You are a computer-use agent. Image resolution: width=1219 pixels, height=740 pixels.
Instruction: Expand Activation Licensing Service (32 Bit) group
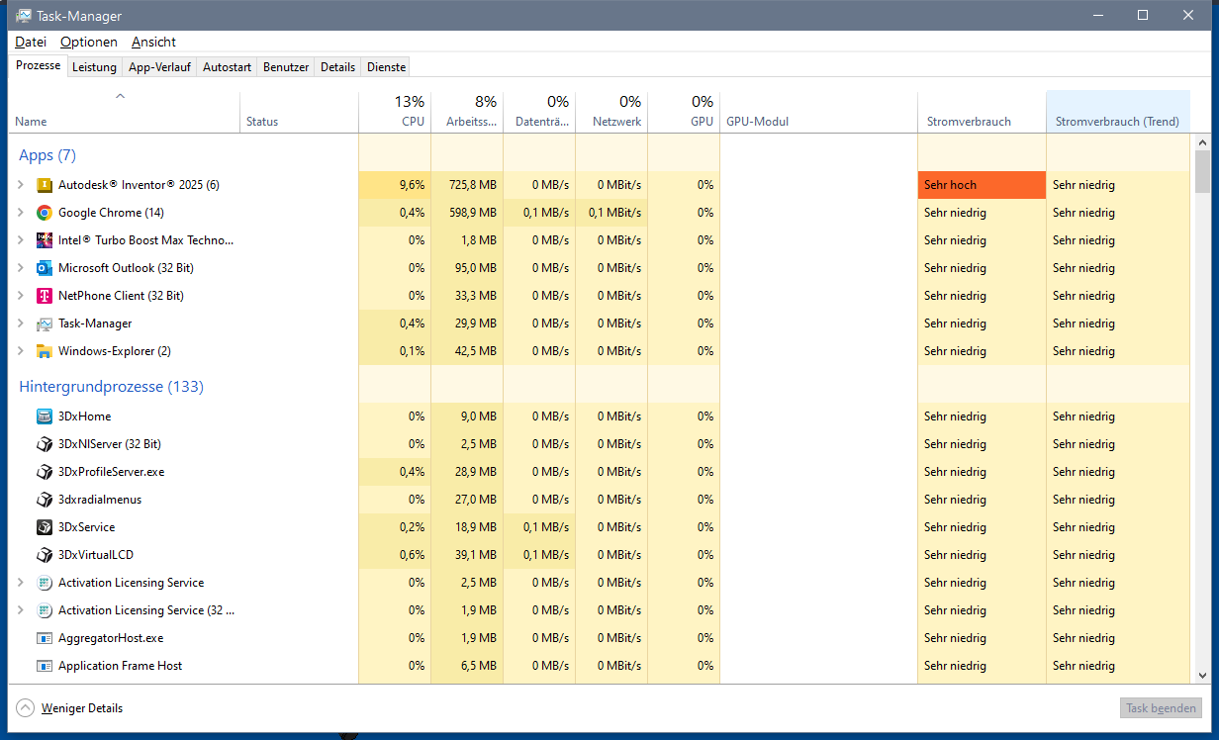click(20, 610)
